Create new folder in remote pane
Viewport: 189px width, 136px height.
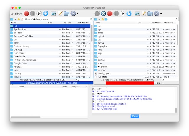[x=150, y=14]
